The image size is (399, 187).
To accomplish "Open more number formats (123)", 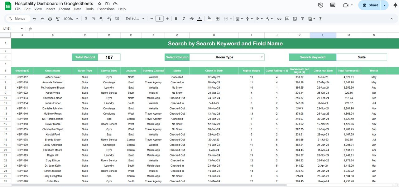I will tap(117, 19).
